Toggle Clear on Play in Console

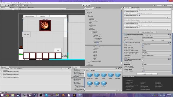(13, 69)
